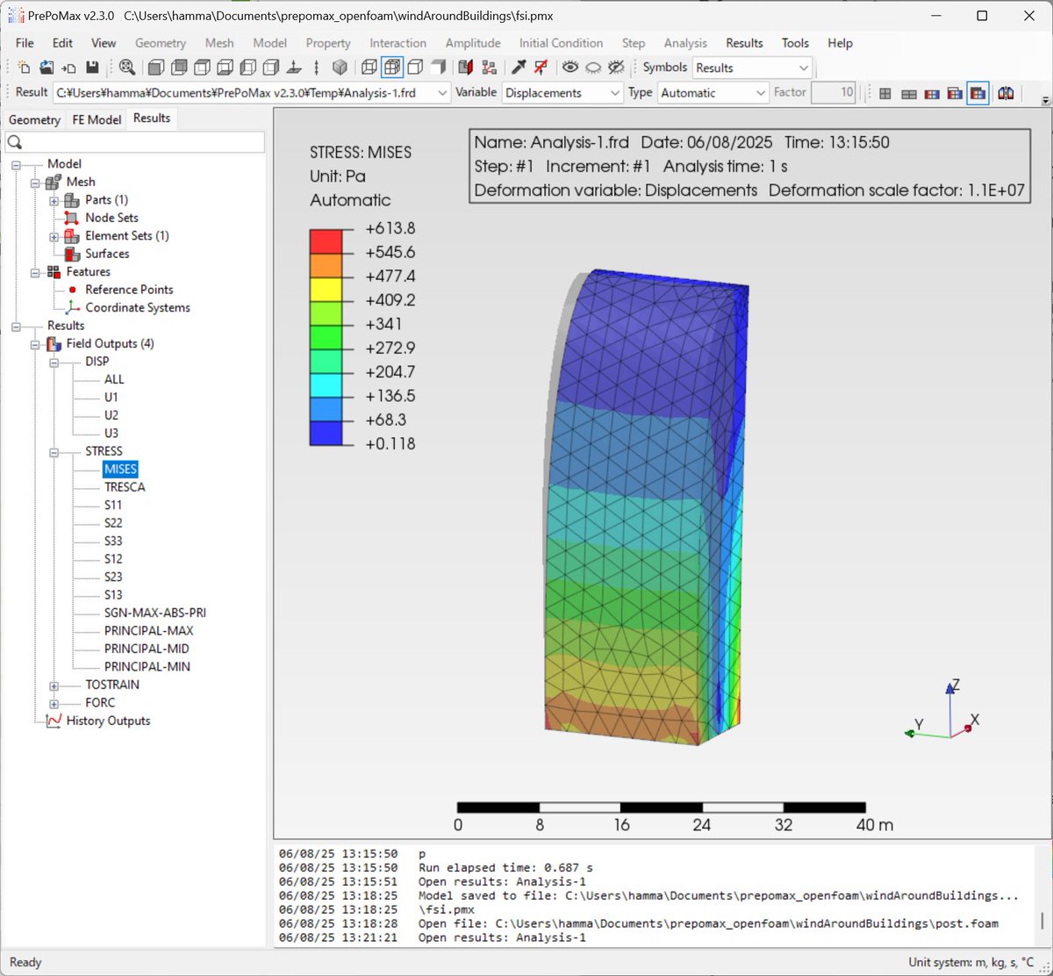This screenshot has width=1053, height=976.
Task: Select the History Outputs item
Action: (x=108, y=721)
